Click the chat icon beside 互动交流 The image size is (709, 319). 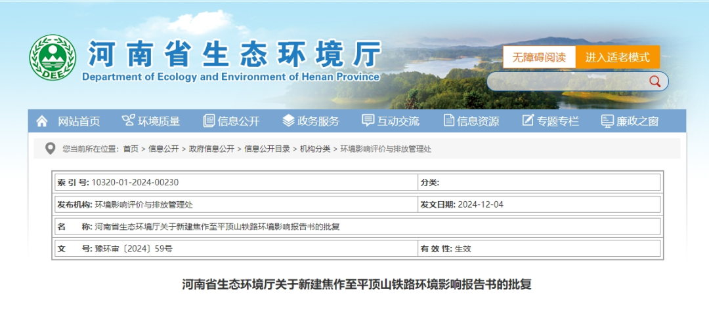point(368,121)
